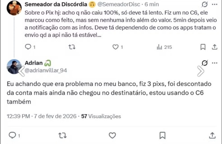
Task: Click the Grok icon on Semeador's post
Action: pos(205,5)
